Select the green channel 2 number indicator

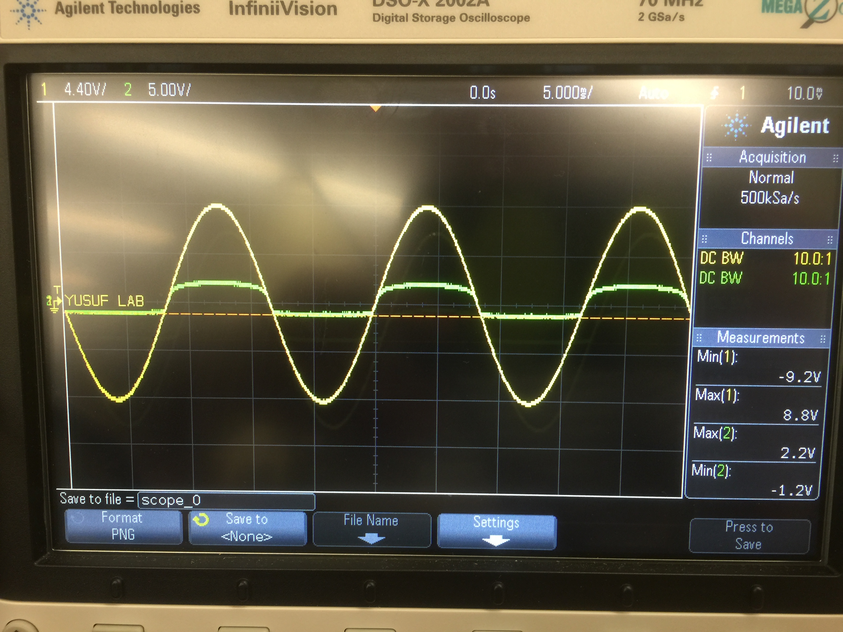point(128,90)
